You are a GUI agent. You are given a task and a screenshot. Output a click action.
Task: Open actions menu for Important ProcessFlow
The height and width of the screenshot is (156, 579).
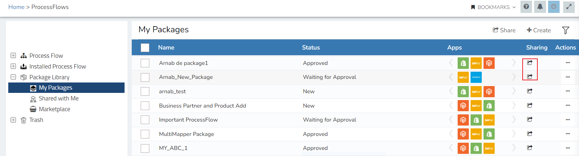coord(568,120)
